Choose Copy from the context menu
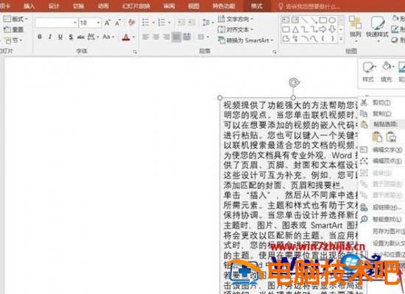 [381, 113]
